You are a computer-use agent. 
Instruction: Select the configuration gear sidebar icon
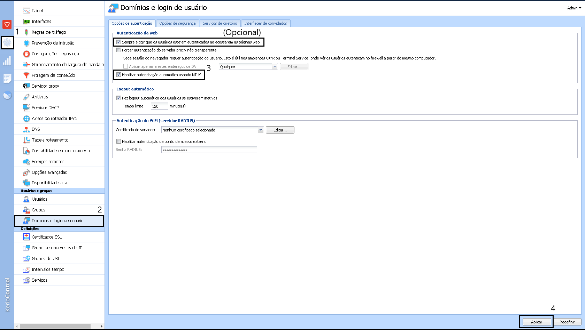click(7, 43)
